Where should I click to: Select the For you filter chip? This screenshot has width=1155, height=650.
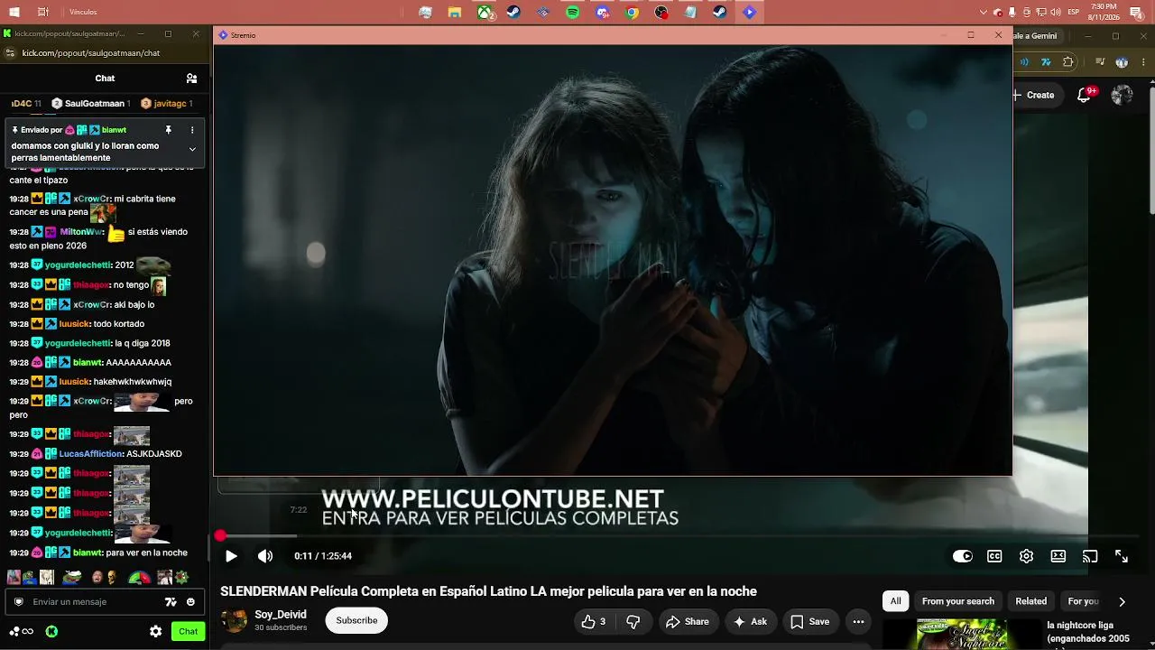(1083, 601)
